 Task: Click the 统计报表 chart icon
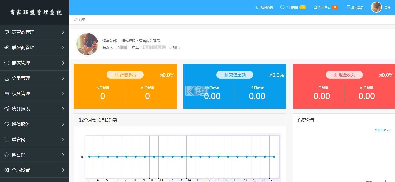coord(7,109)
